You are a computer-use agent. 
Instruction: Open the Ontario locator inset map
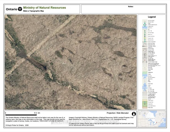pyautogui.click(x=152, y=119)
